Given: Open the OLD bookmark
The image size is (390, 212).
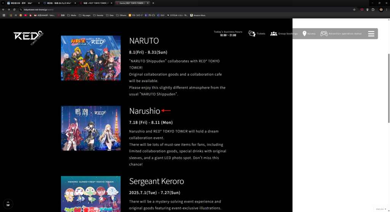Looking at the screenshot, I should (161, 15).
